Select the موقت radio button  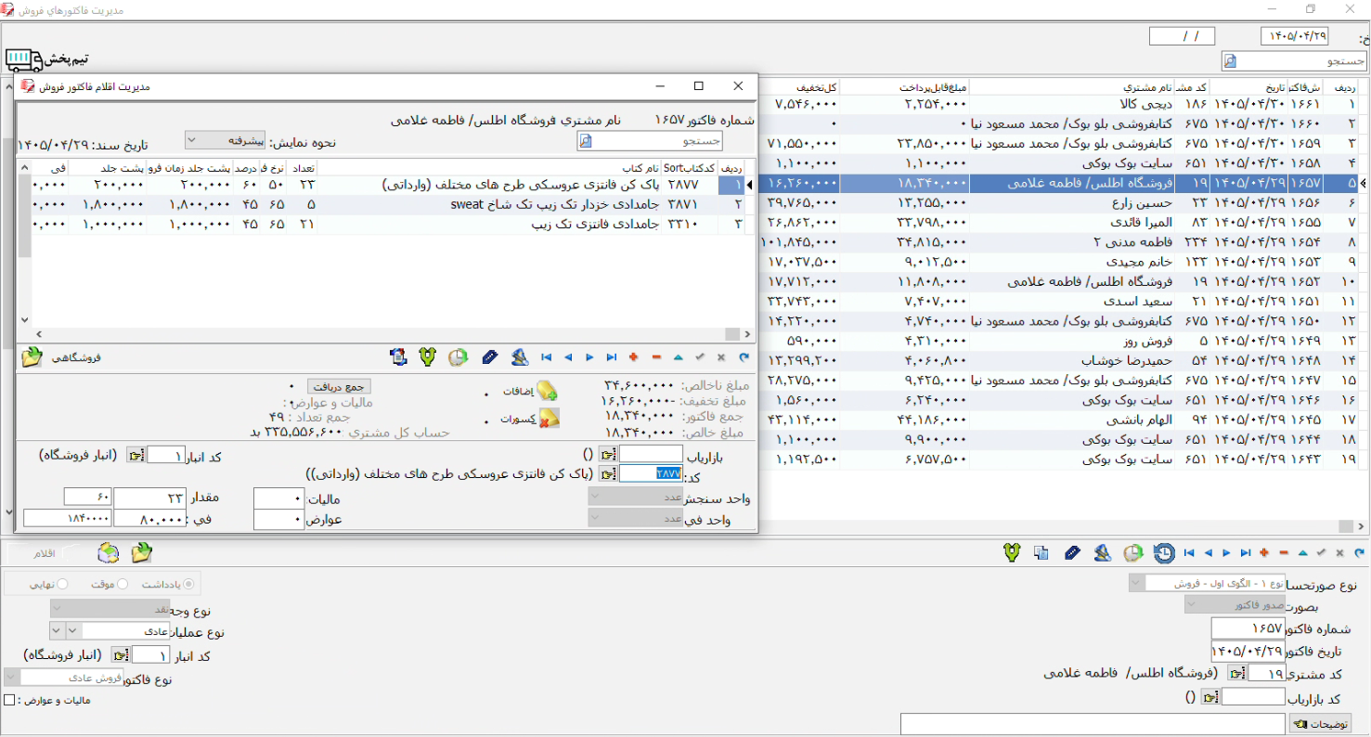[123, 584]
